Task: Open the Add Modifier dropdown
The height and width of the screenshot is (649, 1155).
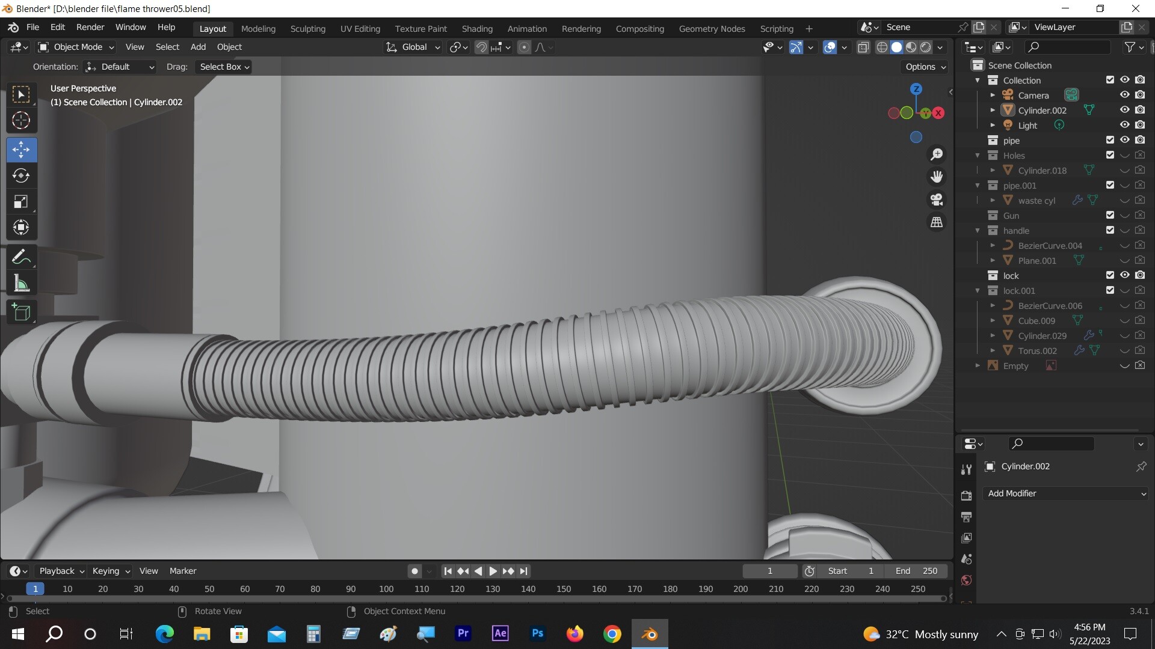Action: point(1066,493)
